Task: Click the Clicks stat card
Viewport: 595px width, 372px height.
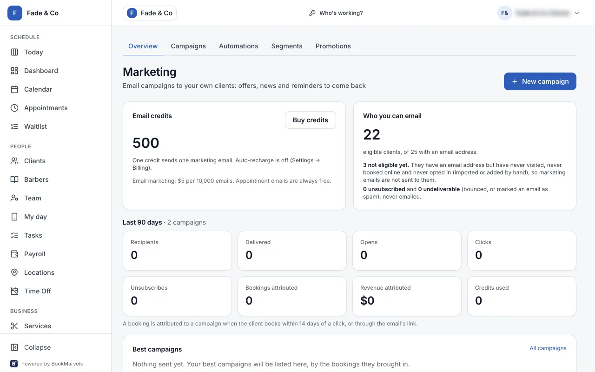Action: coord(522,251)
